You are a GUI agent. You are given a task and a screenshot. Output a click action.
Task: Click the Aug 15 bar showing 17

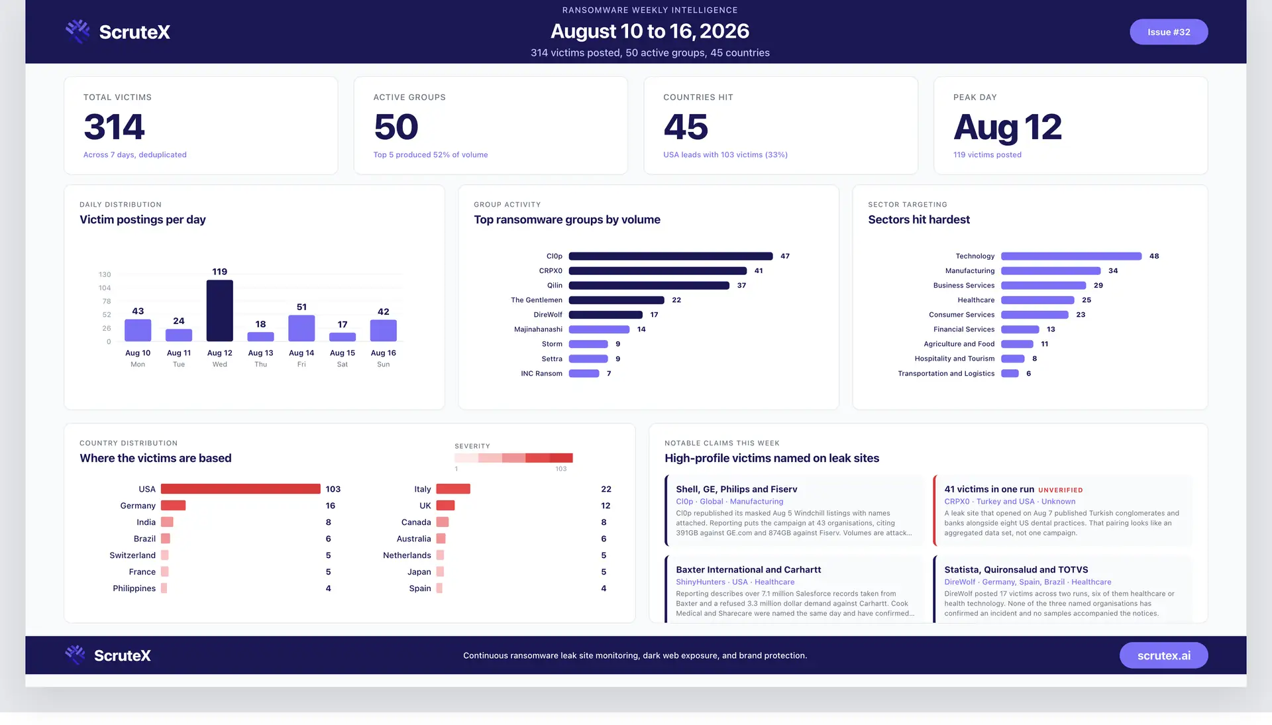point(343,337)
